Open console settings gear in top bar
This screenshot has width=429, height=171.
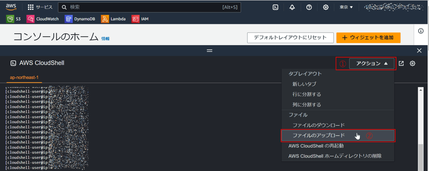(x=326, y=7)
